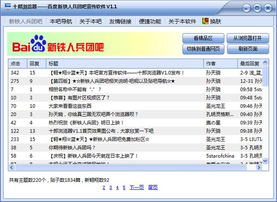Sort by the 点击 column header
This screenshot has width=277, height=202.
(17, 63)
